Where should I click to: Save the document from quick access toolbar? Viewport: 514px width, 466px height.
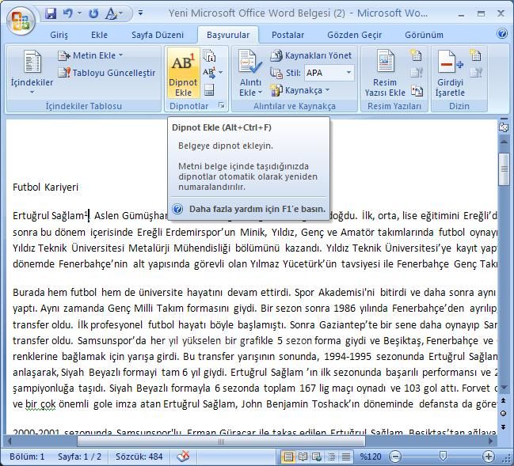click(x=51, y=13)
